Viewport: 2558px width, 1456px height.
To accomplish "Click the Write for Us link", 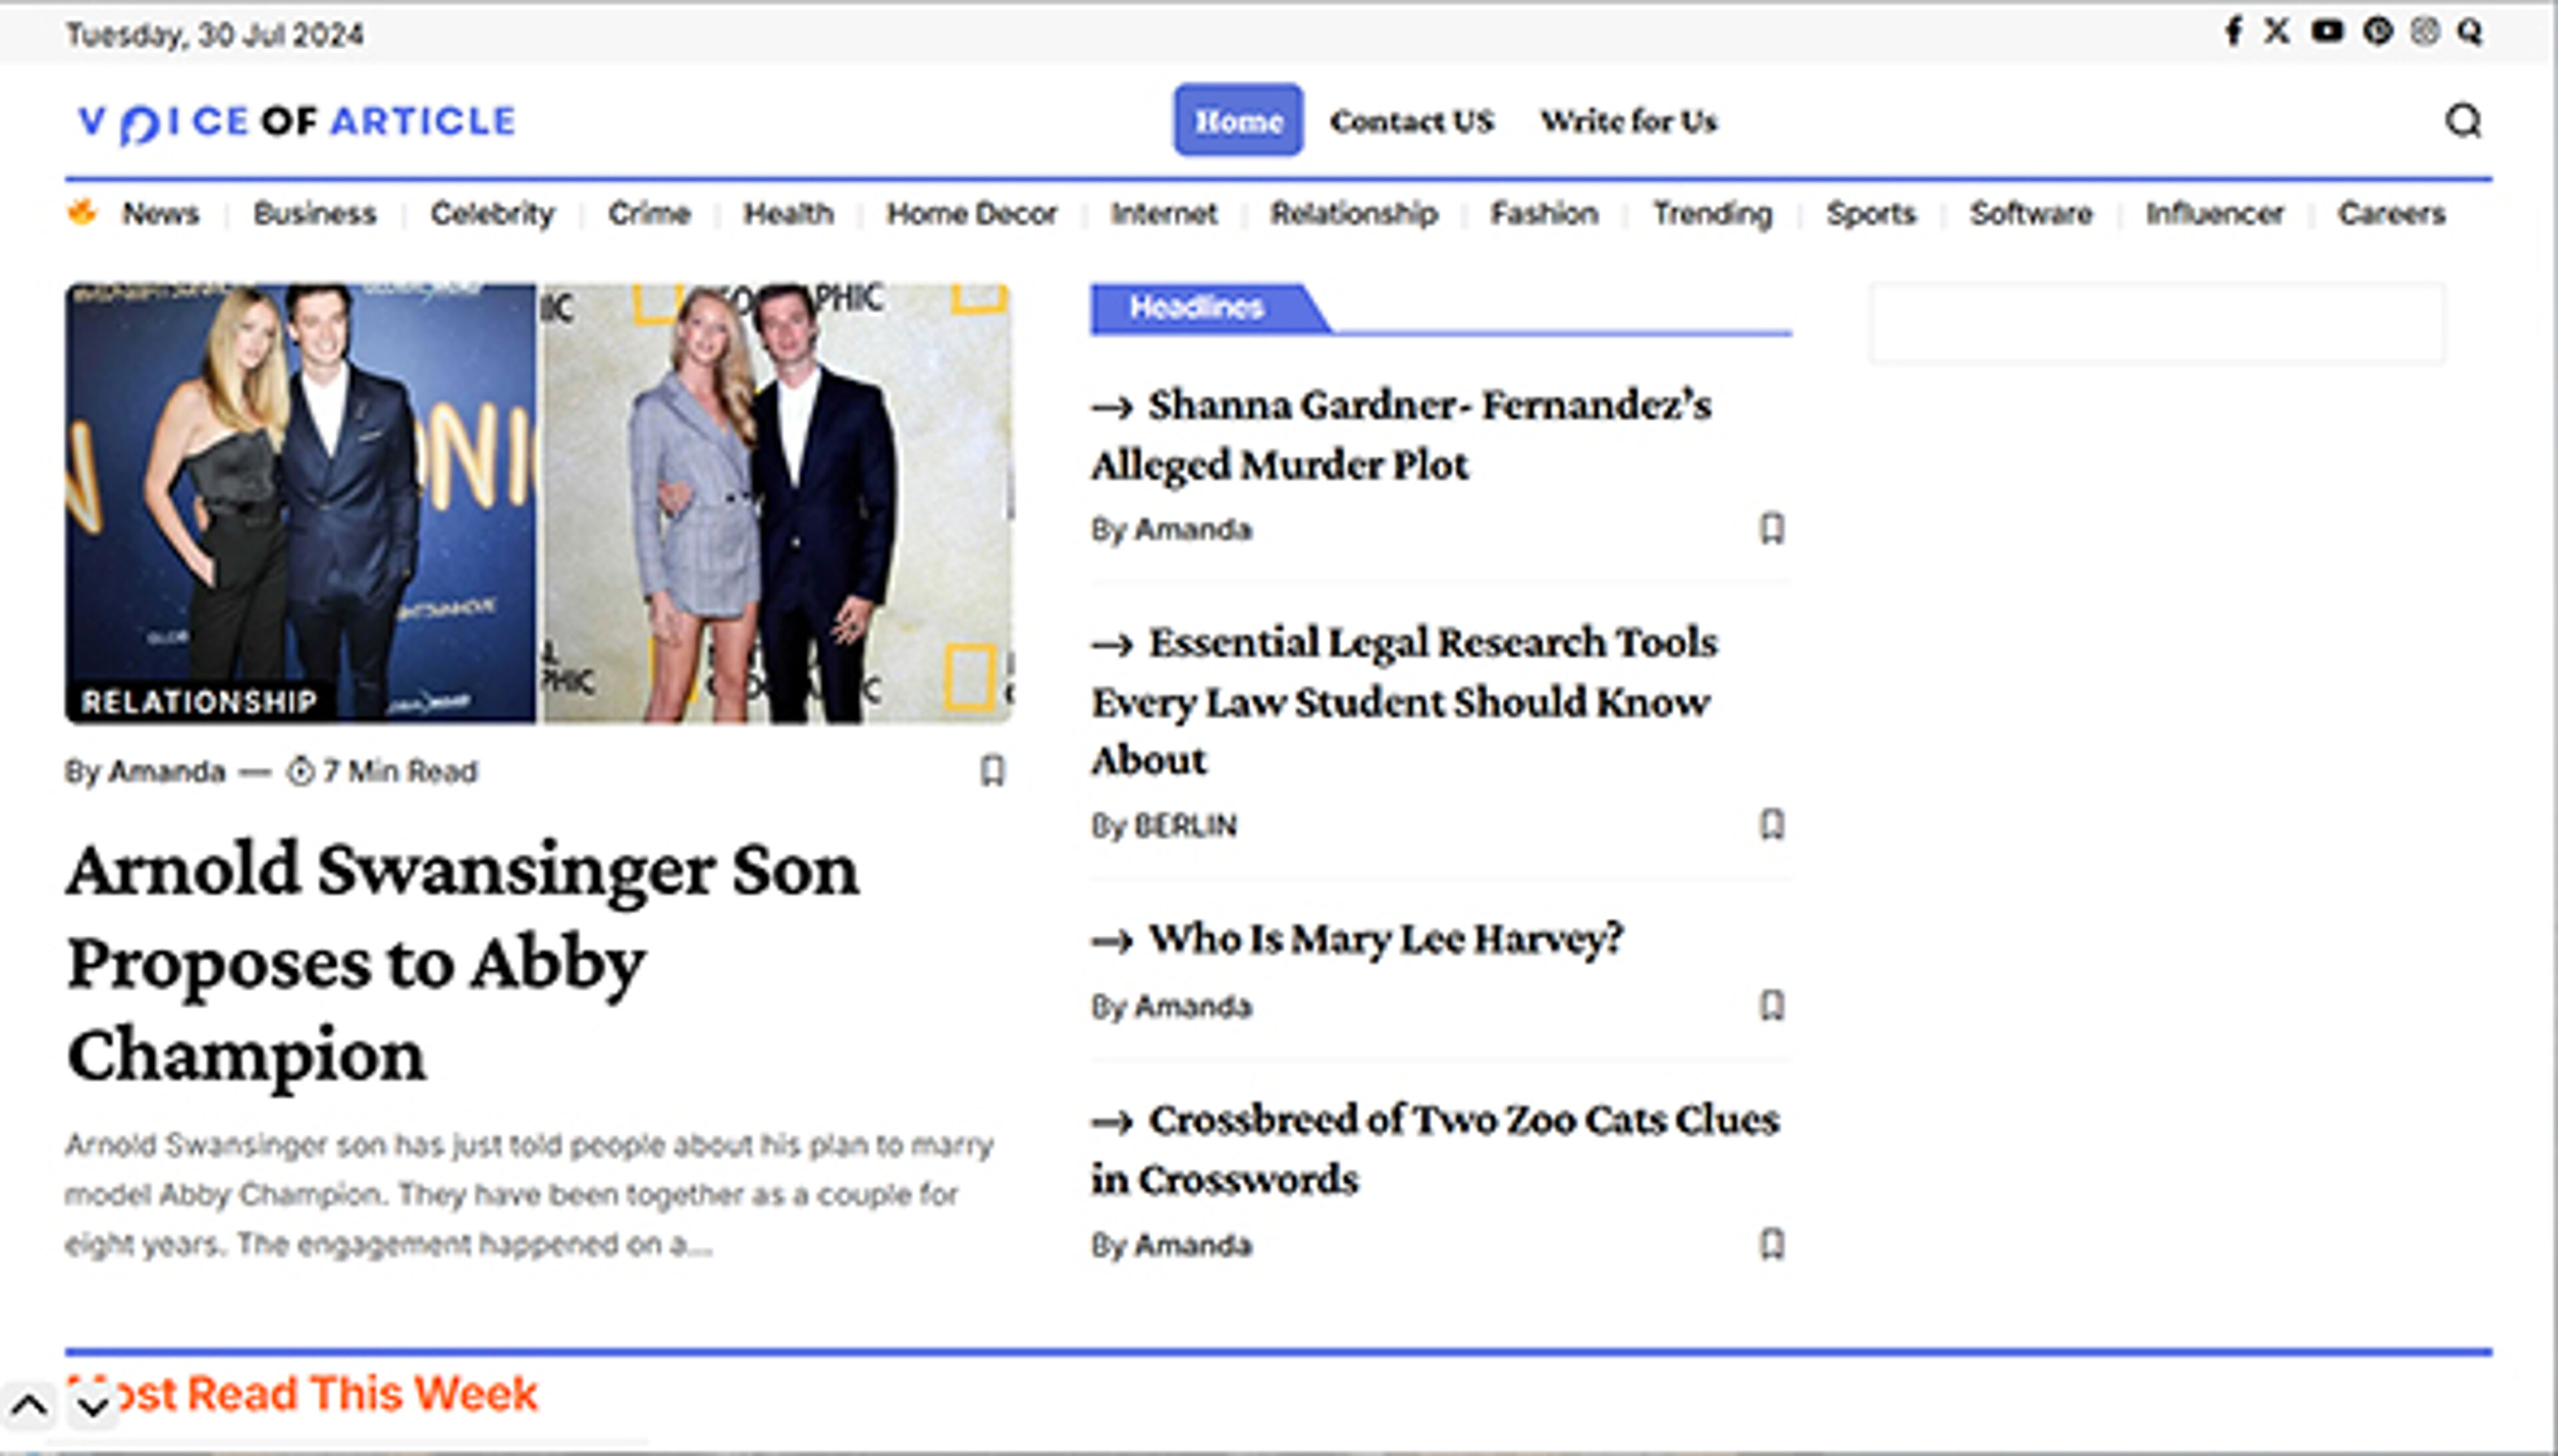I will (1631, 121).
